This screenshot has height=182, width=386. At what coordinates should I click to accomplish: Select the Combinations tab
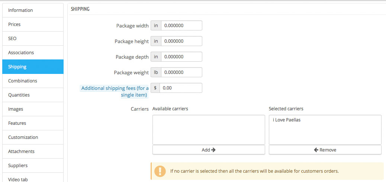33,81
